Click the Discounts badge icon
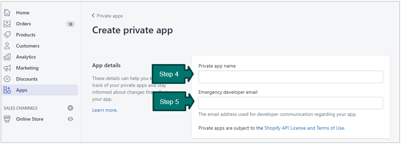The width and height of the screenshot is (401, 144). point(7,79)
